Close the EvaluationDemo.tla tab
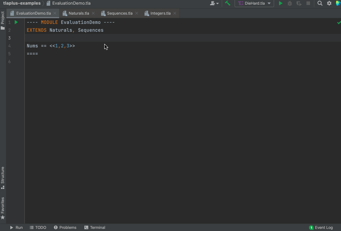The height and width of the screenshot is (231, 341). click(55, 13)
